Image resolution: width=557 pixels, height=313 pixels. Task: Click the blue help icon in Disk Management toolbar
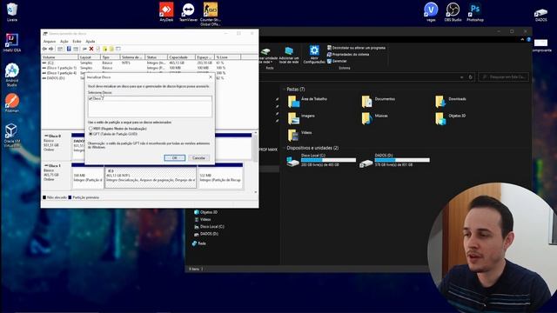tap(69, 49)
